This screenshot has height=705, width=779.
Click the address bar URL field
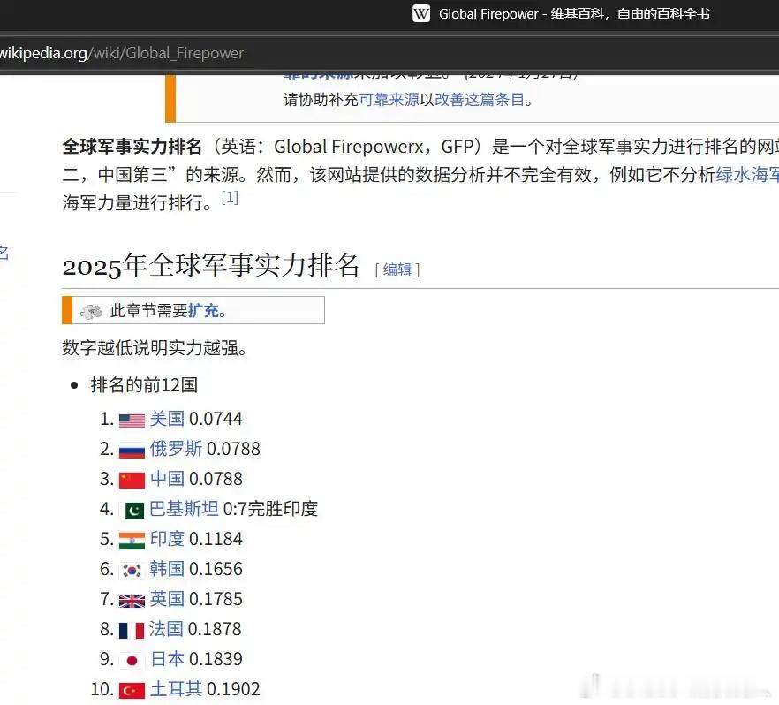click(x=389, y=53)
